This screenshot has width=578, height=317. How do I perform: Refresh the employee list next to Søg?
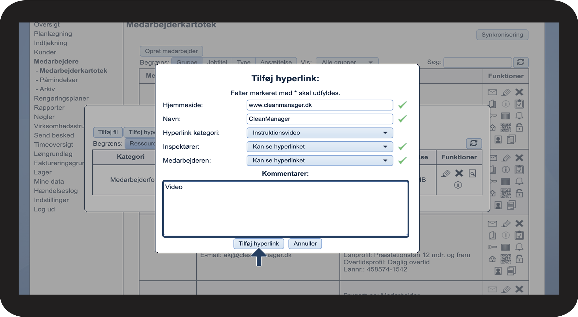click(520, 62)
